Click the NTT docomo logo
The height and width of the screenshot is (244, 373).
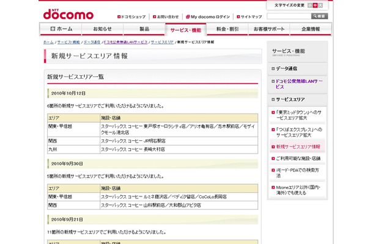(x=68, y=14)
